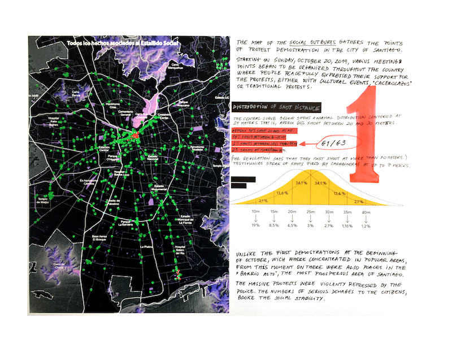Click the "Parque La Bandera" label
This screenshot has height=349, width=452.
(x=125, y=223)
